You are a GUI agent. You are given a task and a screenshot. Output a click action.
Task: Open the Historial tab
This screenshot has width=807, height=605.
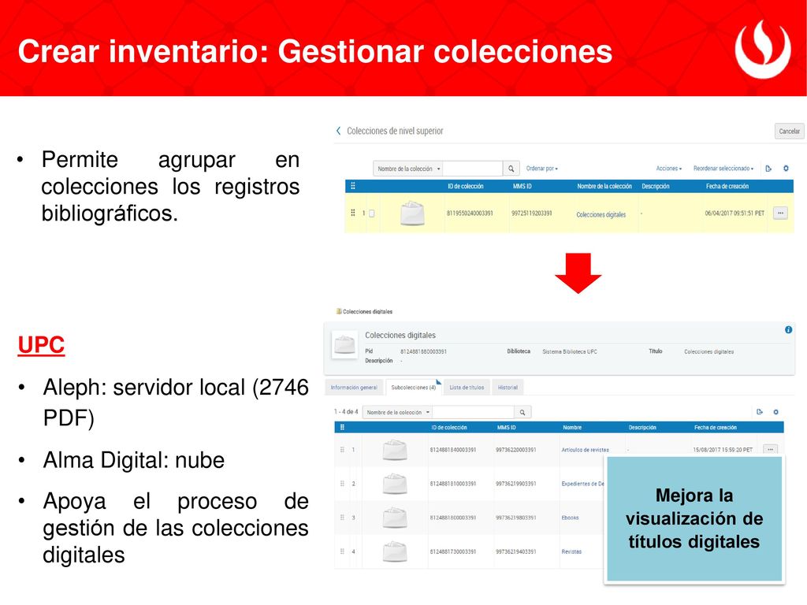tap(508, 388)
